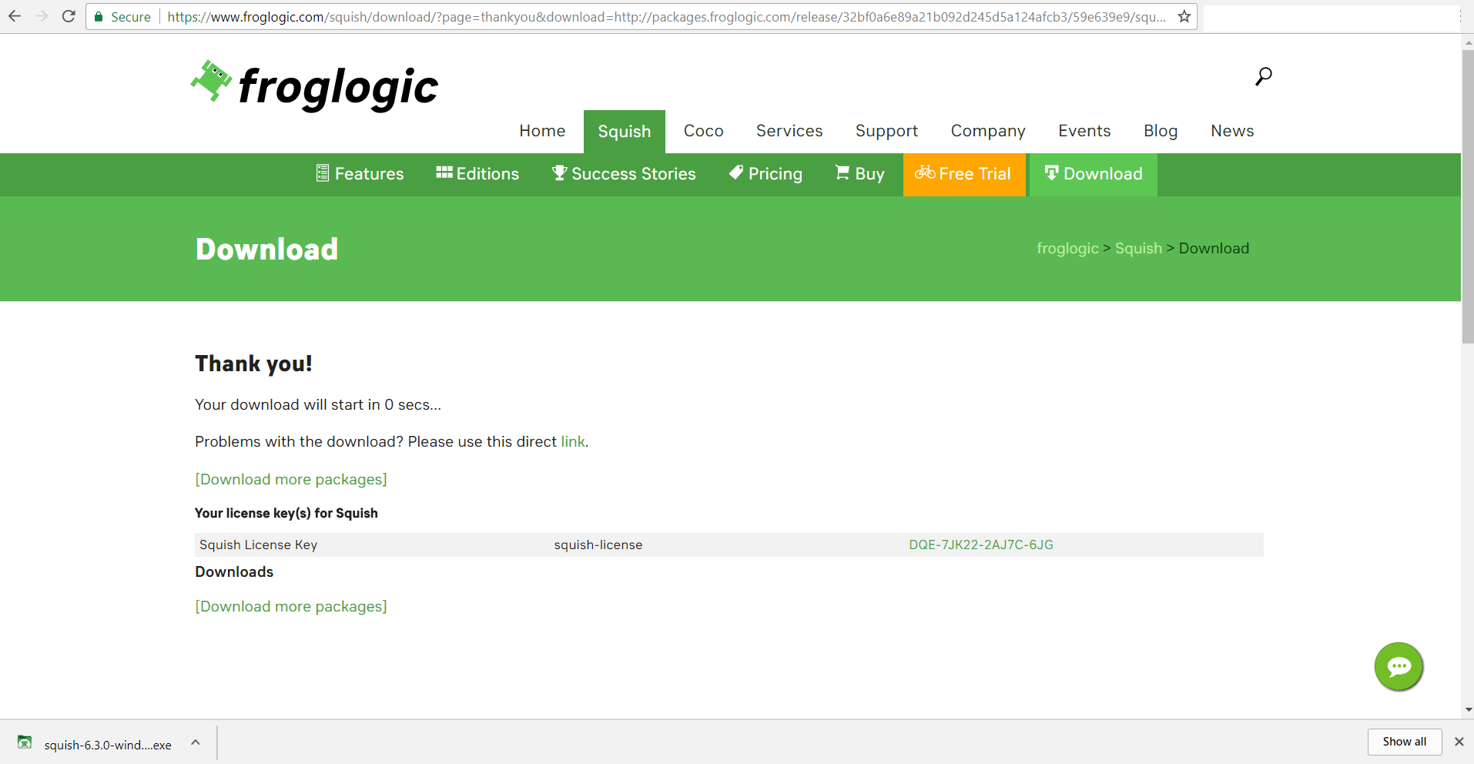This screenshot has width=1474, height=764.
Task: Open downloaded squish-6.3.0-wind....exe file
Action: click(x=108, y=745)
